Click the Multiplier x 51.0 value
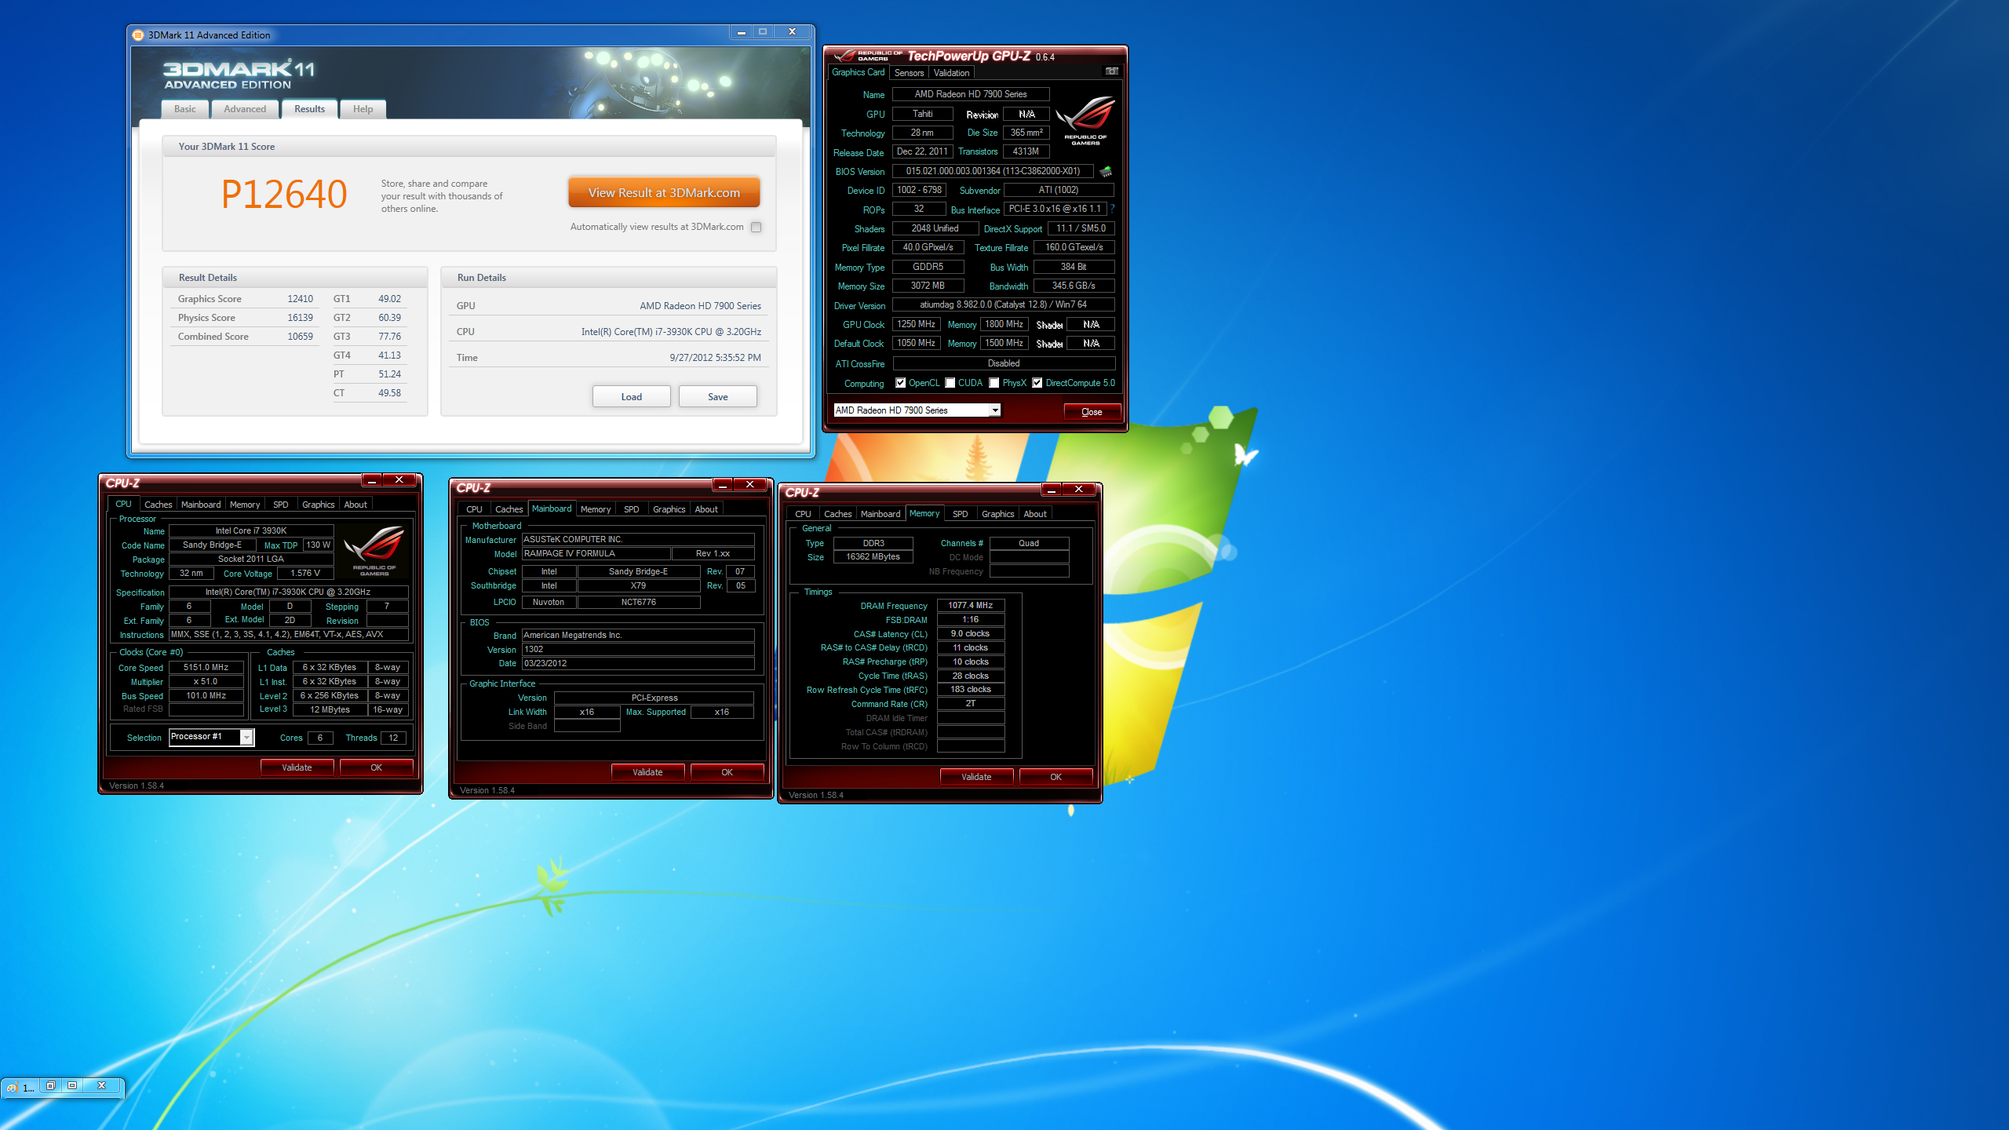The image size is (2009, 1130). 206,681
